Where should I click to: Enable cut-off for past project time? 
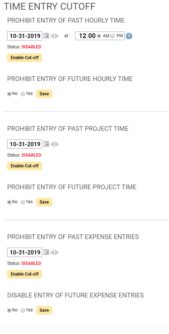coord(25,166)
